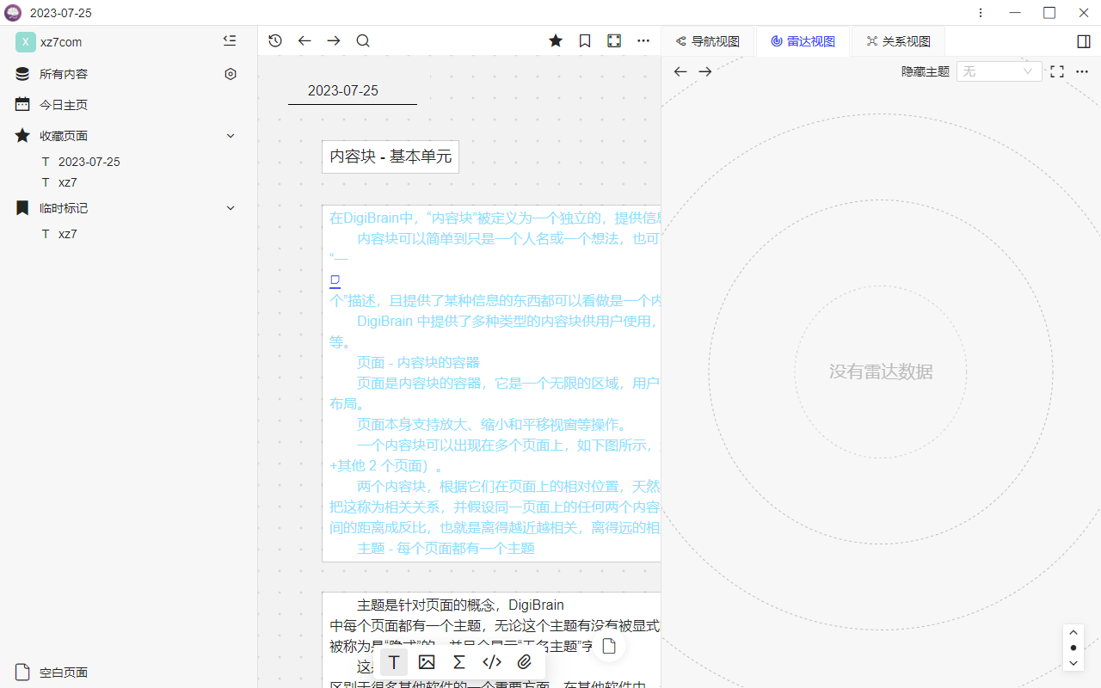This screenshot has height=688, width=1101.
Task: Click text 页面 - 内容块的容器
Action: [x=418, y=362]
